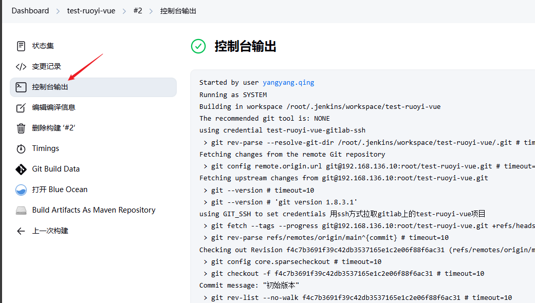The height and width of the screenshot is (303, 535).
Task: Click the status overview document icon
Action: click(21, 46)
